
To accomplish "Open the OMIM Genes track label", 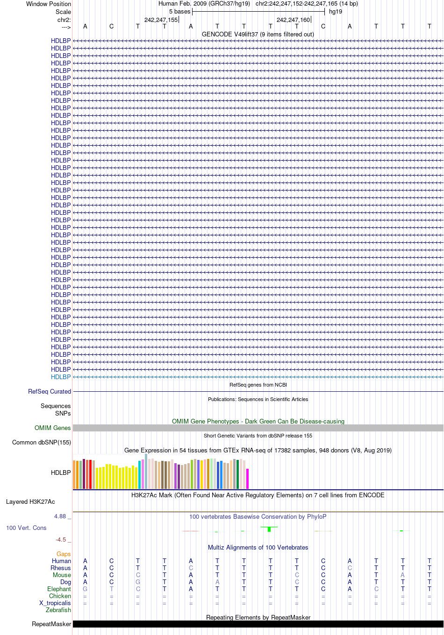I will coord(53,428).
